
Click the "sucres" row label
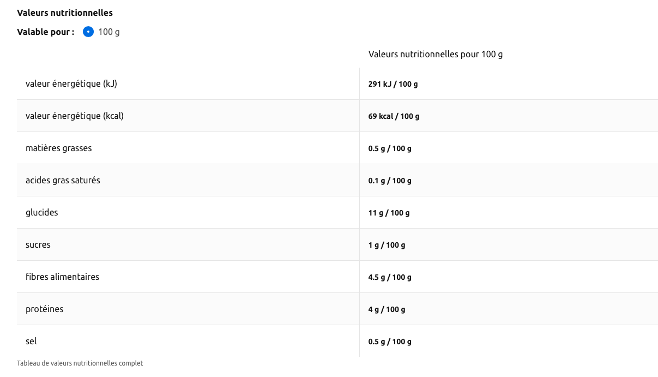point(38,244)
